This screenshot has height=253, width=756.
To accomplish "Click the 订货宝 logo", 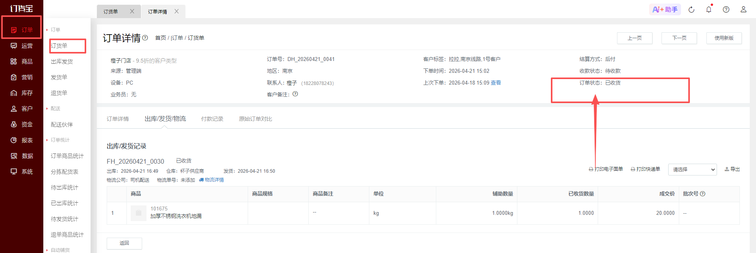I will pos(21,8).
